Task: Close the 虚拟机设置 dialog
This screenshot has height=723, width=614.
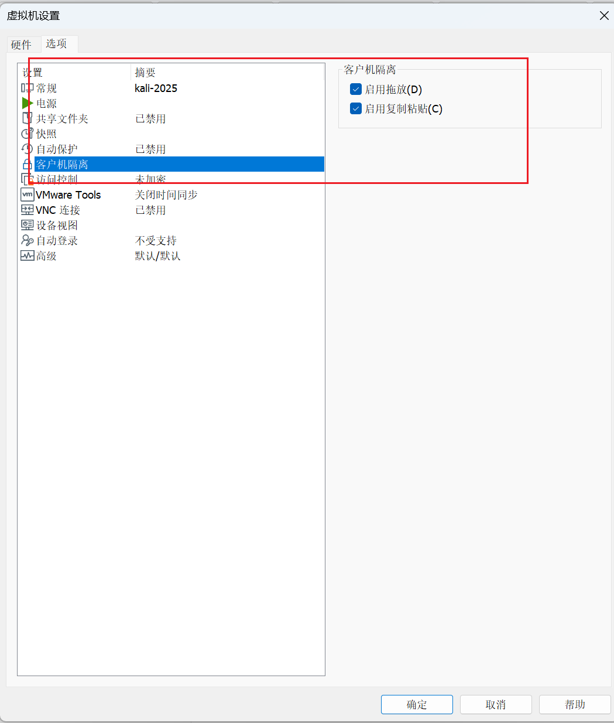Action: [x=604, y=16]
